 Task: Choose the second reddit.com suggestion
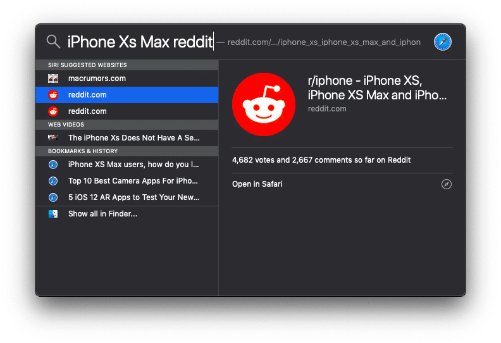(127, 111)
